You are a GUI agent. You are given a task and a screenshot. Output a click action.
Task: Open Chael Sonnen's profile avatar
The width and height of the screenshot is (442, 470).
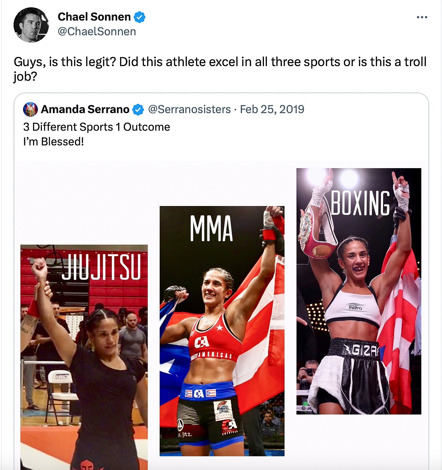click(31, 24)
